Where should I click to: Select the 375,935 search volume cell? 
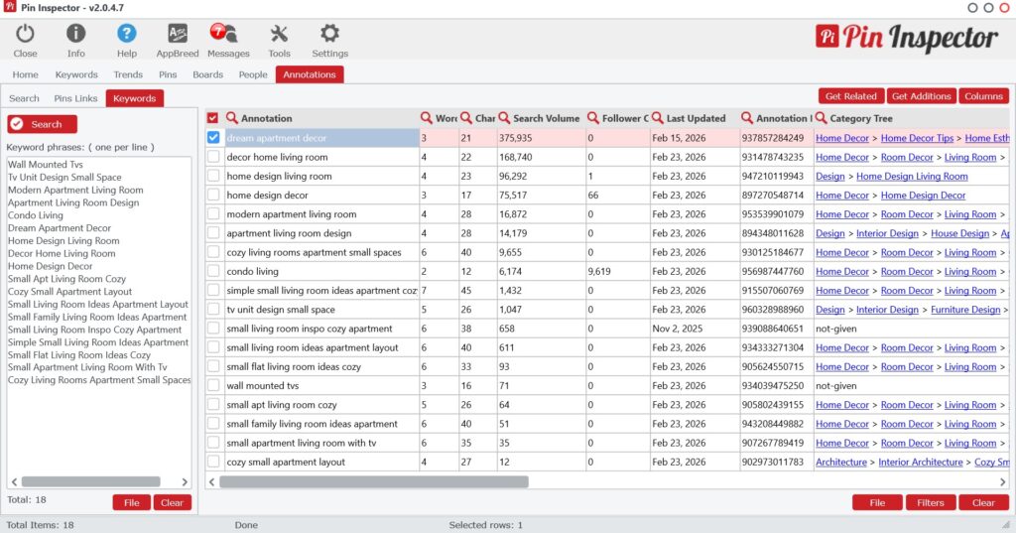(x=541, y=138)
